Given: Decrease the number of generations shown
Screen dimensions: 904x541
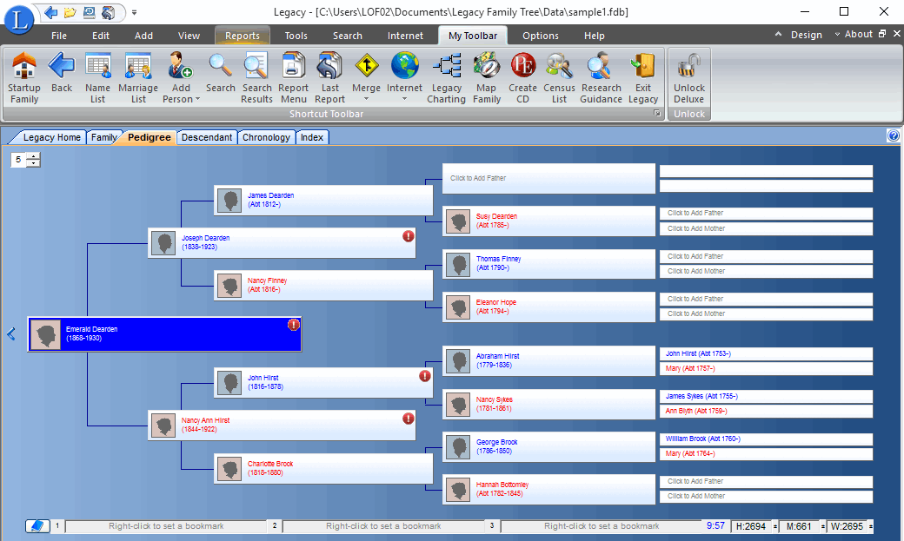Looking at the screenshot, I should tap(34, 163).
